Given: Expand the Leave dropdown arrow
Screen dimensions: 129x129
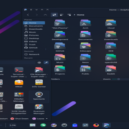Looking at the screenshot, I should (47, 119).
